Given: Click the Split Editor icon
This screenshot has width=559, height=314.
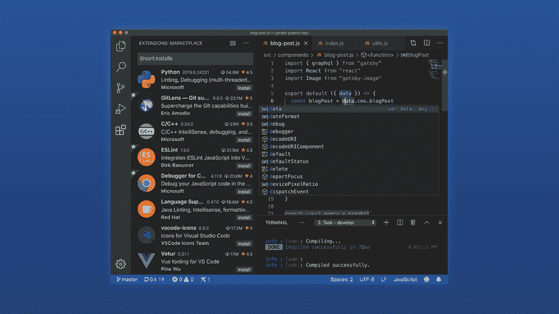Looking at the screenshot, I should point(426,42).
